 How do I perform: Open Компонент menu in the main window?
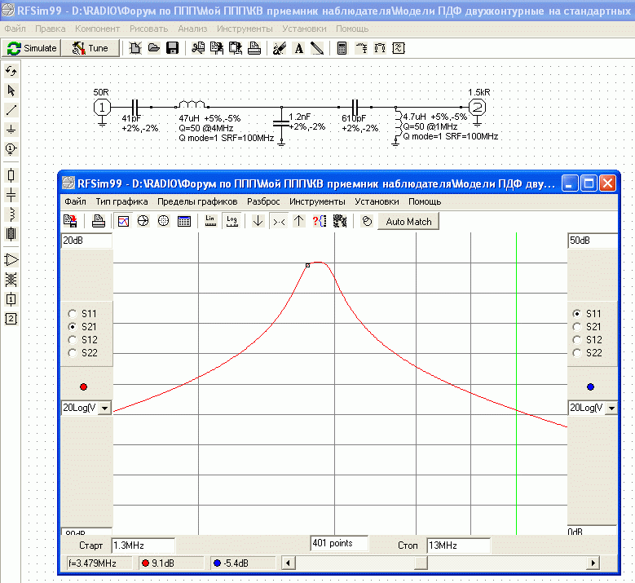(97, 29)
